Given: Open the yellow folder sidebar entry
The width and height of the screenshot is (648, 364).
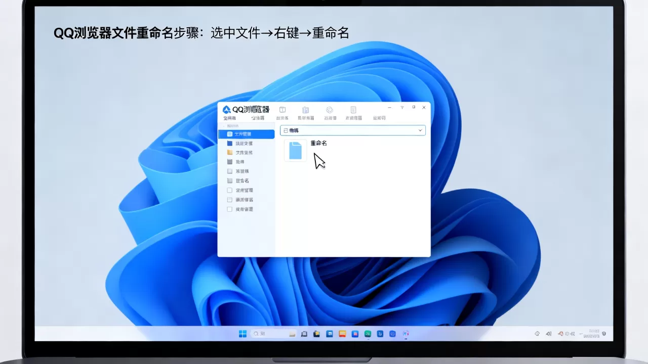Looking at the screenshot, I should [240, 153].
